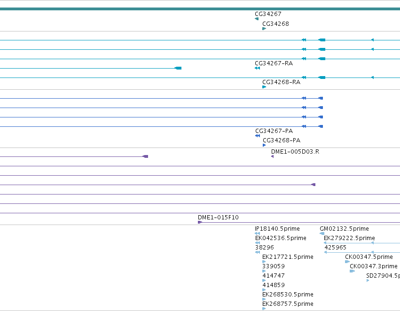Click the CG34267 gene arrow glyph
The image size is (400, 311).
257,19
